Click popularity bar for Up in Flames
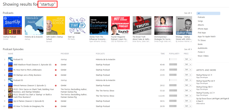Image resolution: width=238 pixels, height=112 pixels. tap(173, 101)
